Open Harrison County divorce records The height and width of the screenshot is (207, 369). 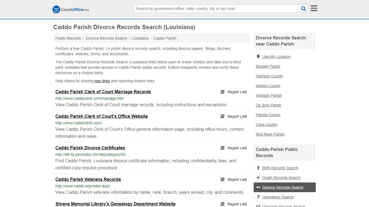[x=269, y=76]
